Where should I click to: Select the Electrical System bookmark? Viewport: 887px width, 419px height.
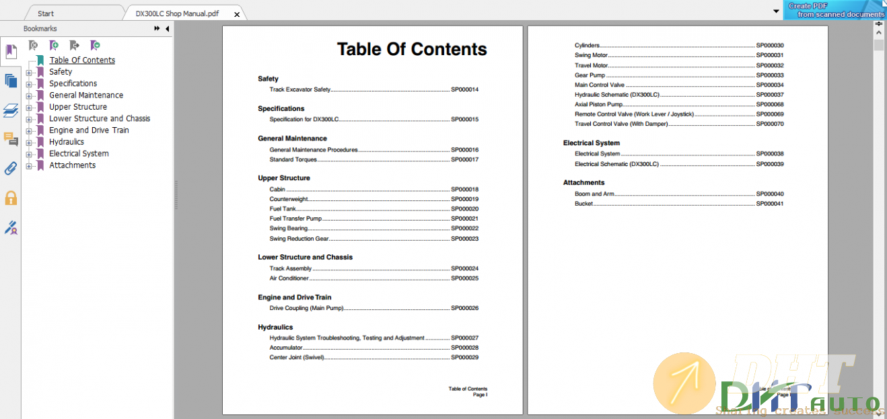(79, 153)
